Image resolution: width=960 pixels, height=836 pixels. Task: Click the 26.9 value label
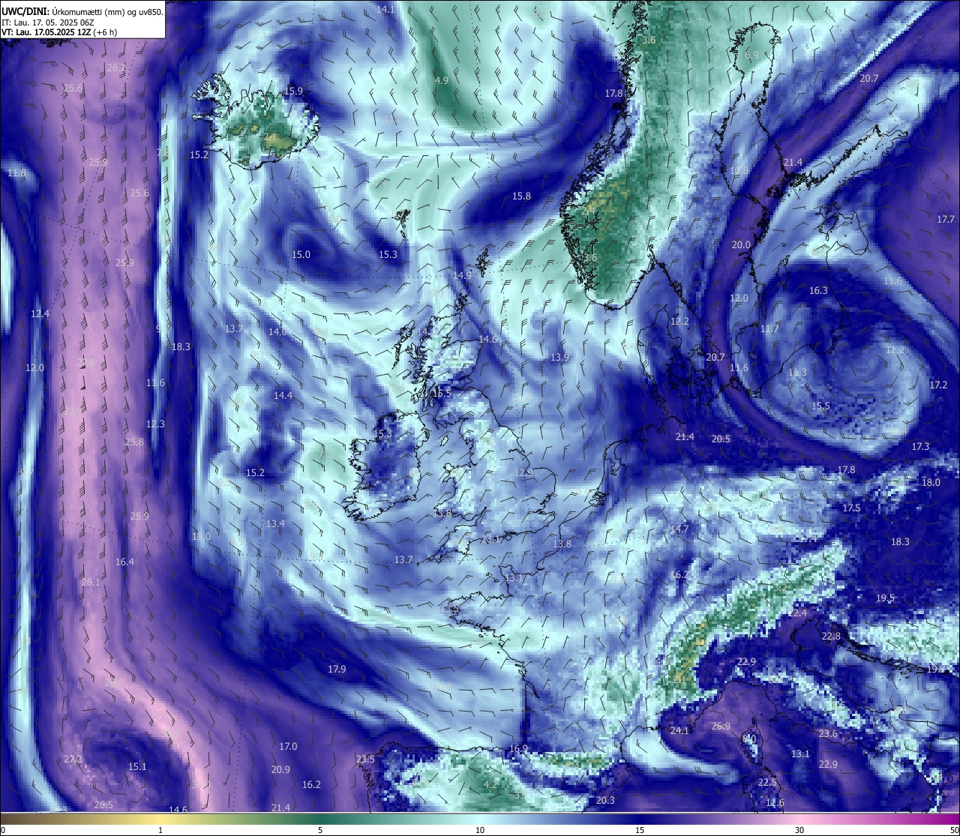tap(721, 726)
